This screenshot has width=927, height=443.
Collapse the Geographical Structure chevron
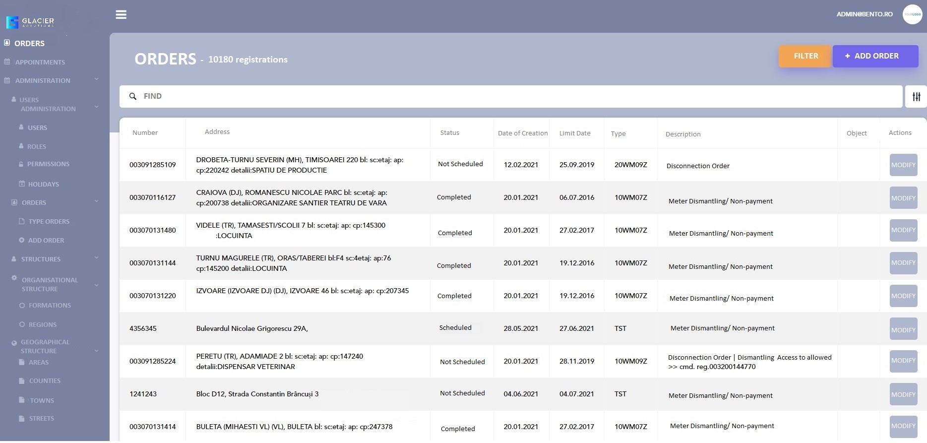97,351
